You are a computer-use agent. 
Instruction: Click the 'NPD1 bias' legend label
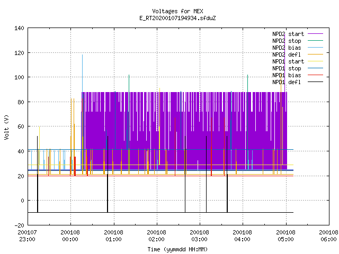pos(287,75)
